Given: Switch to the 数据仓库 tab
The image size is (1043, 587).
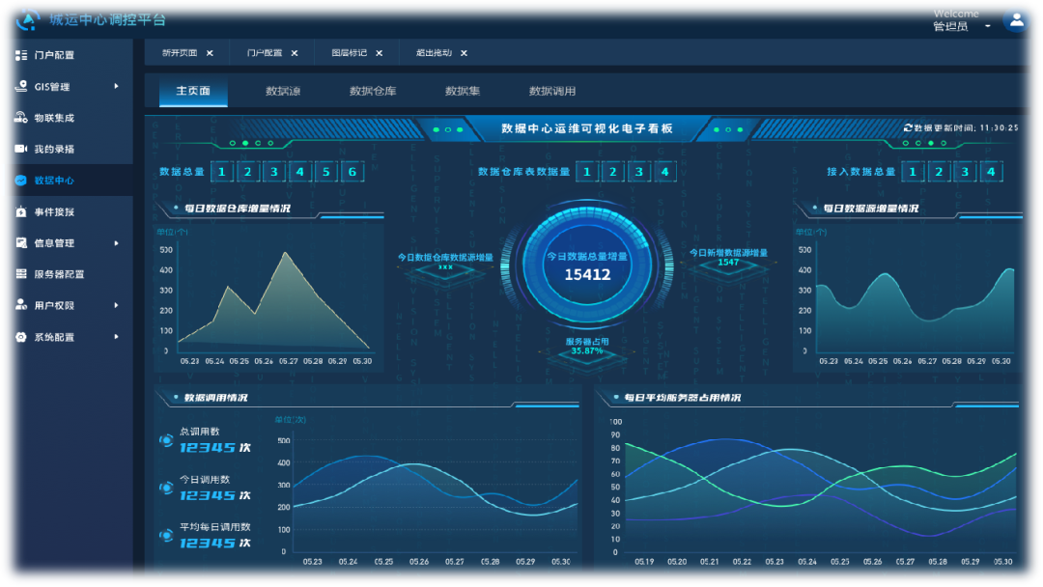Looking at the screenshot, I should [373, 92].
